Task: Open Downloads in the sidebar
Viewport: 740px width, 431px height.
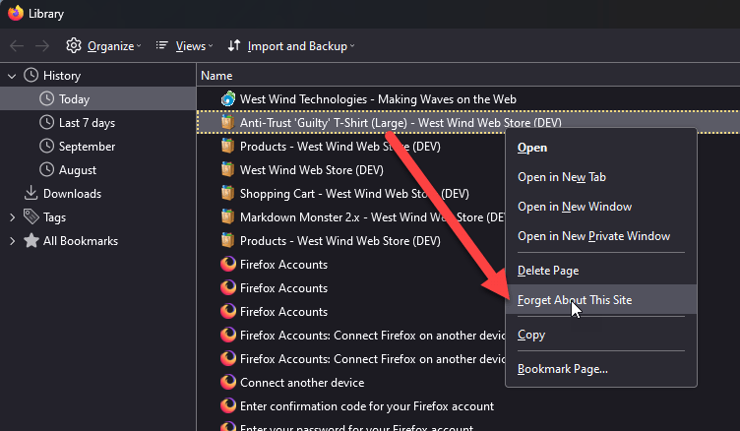Action: [98, 193]
